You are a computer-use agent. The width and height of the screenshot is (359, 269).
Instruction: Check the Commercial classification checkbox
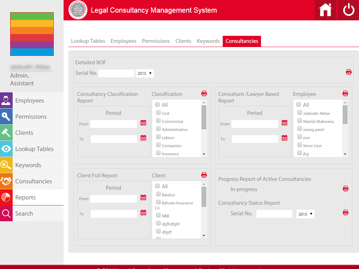(x=158, y=121)
